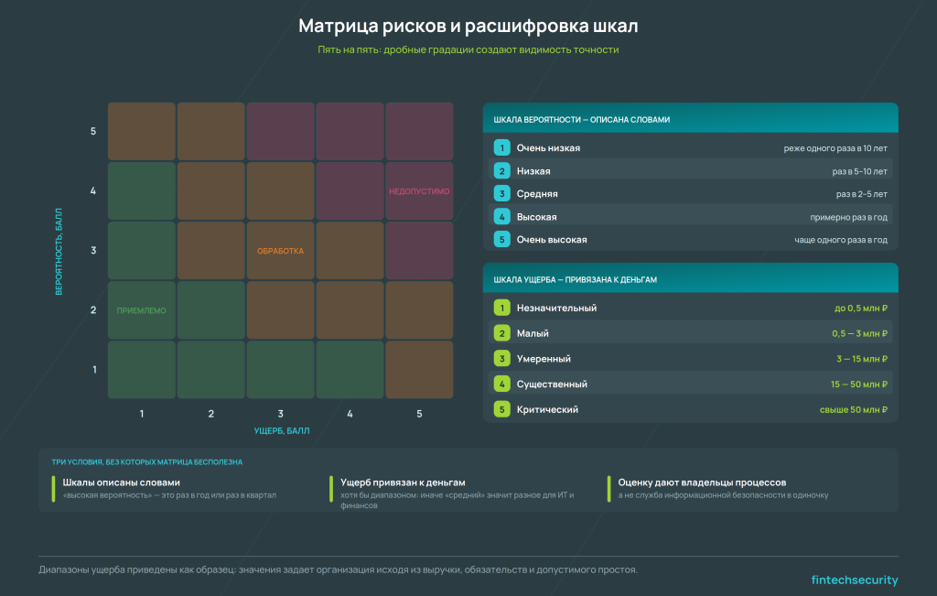Screen dimensions: 937x596
Task: Click the text «примерно раз в год»
Action: click(848, 217)
